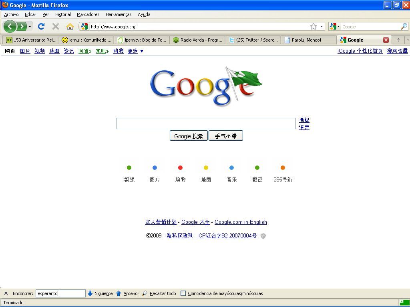Go back with the green back arrow
Screen dimensions: 410x307
(10, 26)
